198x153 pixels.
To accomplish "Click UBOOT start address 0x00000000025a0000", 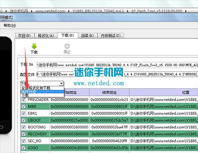I will tap(69, 120).
